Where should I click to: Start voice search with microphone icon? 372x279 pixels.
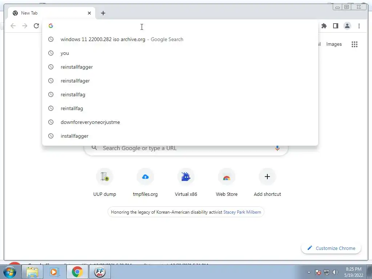pyautogui.click(x=277, y=148)
